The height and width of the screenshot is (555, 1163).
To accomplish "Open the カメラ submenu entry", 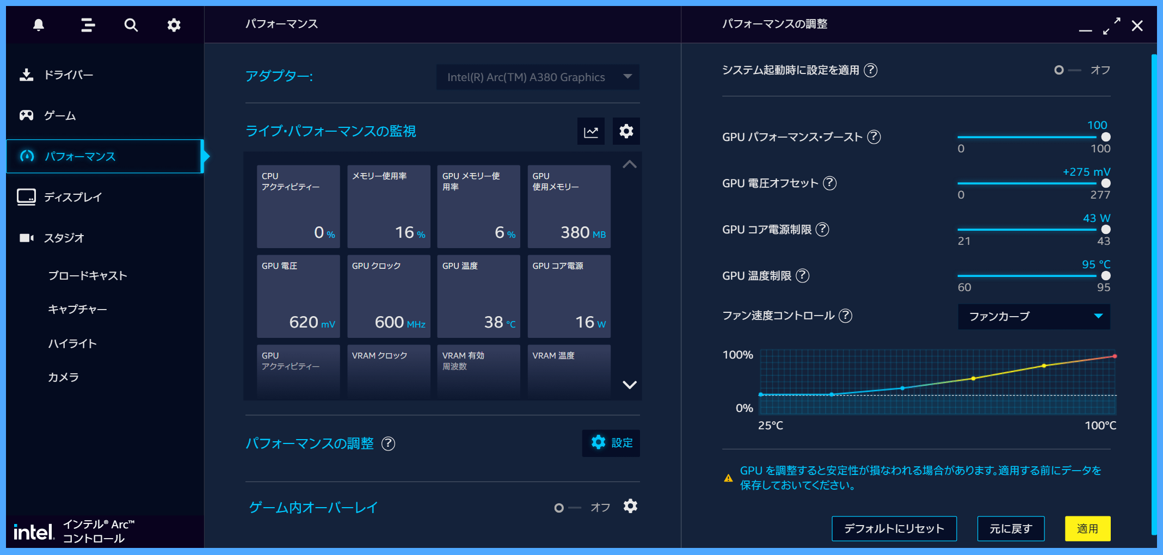I will tap(63, 377).
